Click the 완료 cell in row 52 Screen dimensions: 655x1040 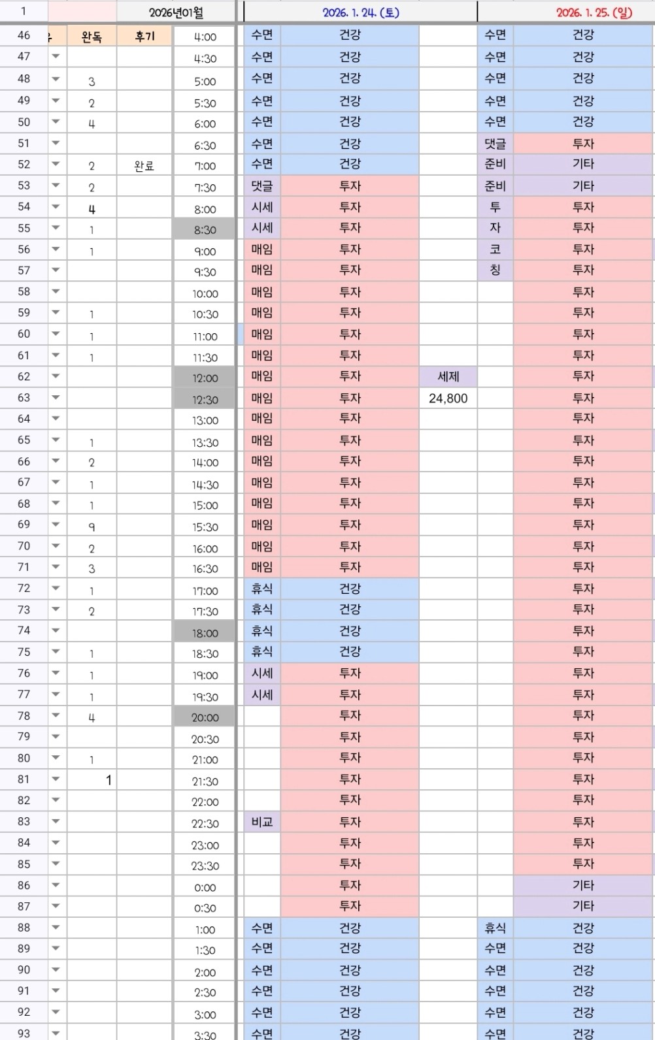point(144,166)
